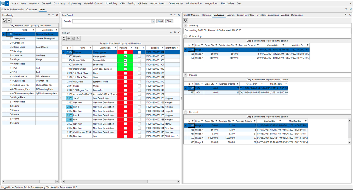
Task: Click Item List horizontal scrollbar right arrow
Action: [x=178, y=182]
